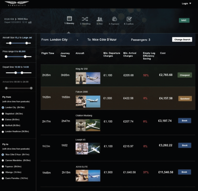Click the Min. Departure Charges header

[112, 54]
